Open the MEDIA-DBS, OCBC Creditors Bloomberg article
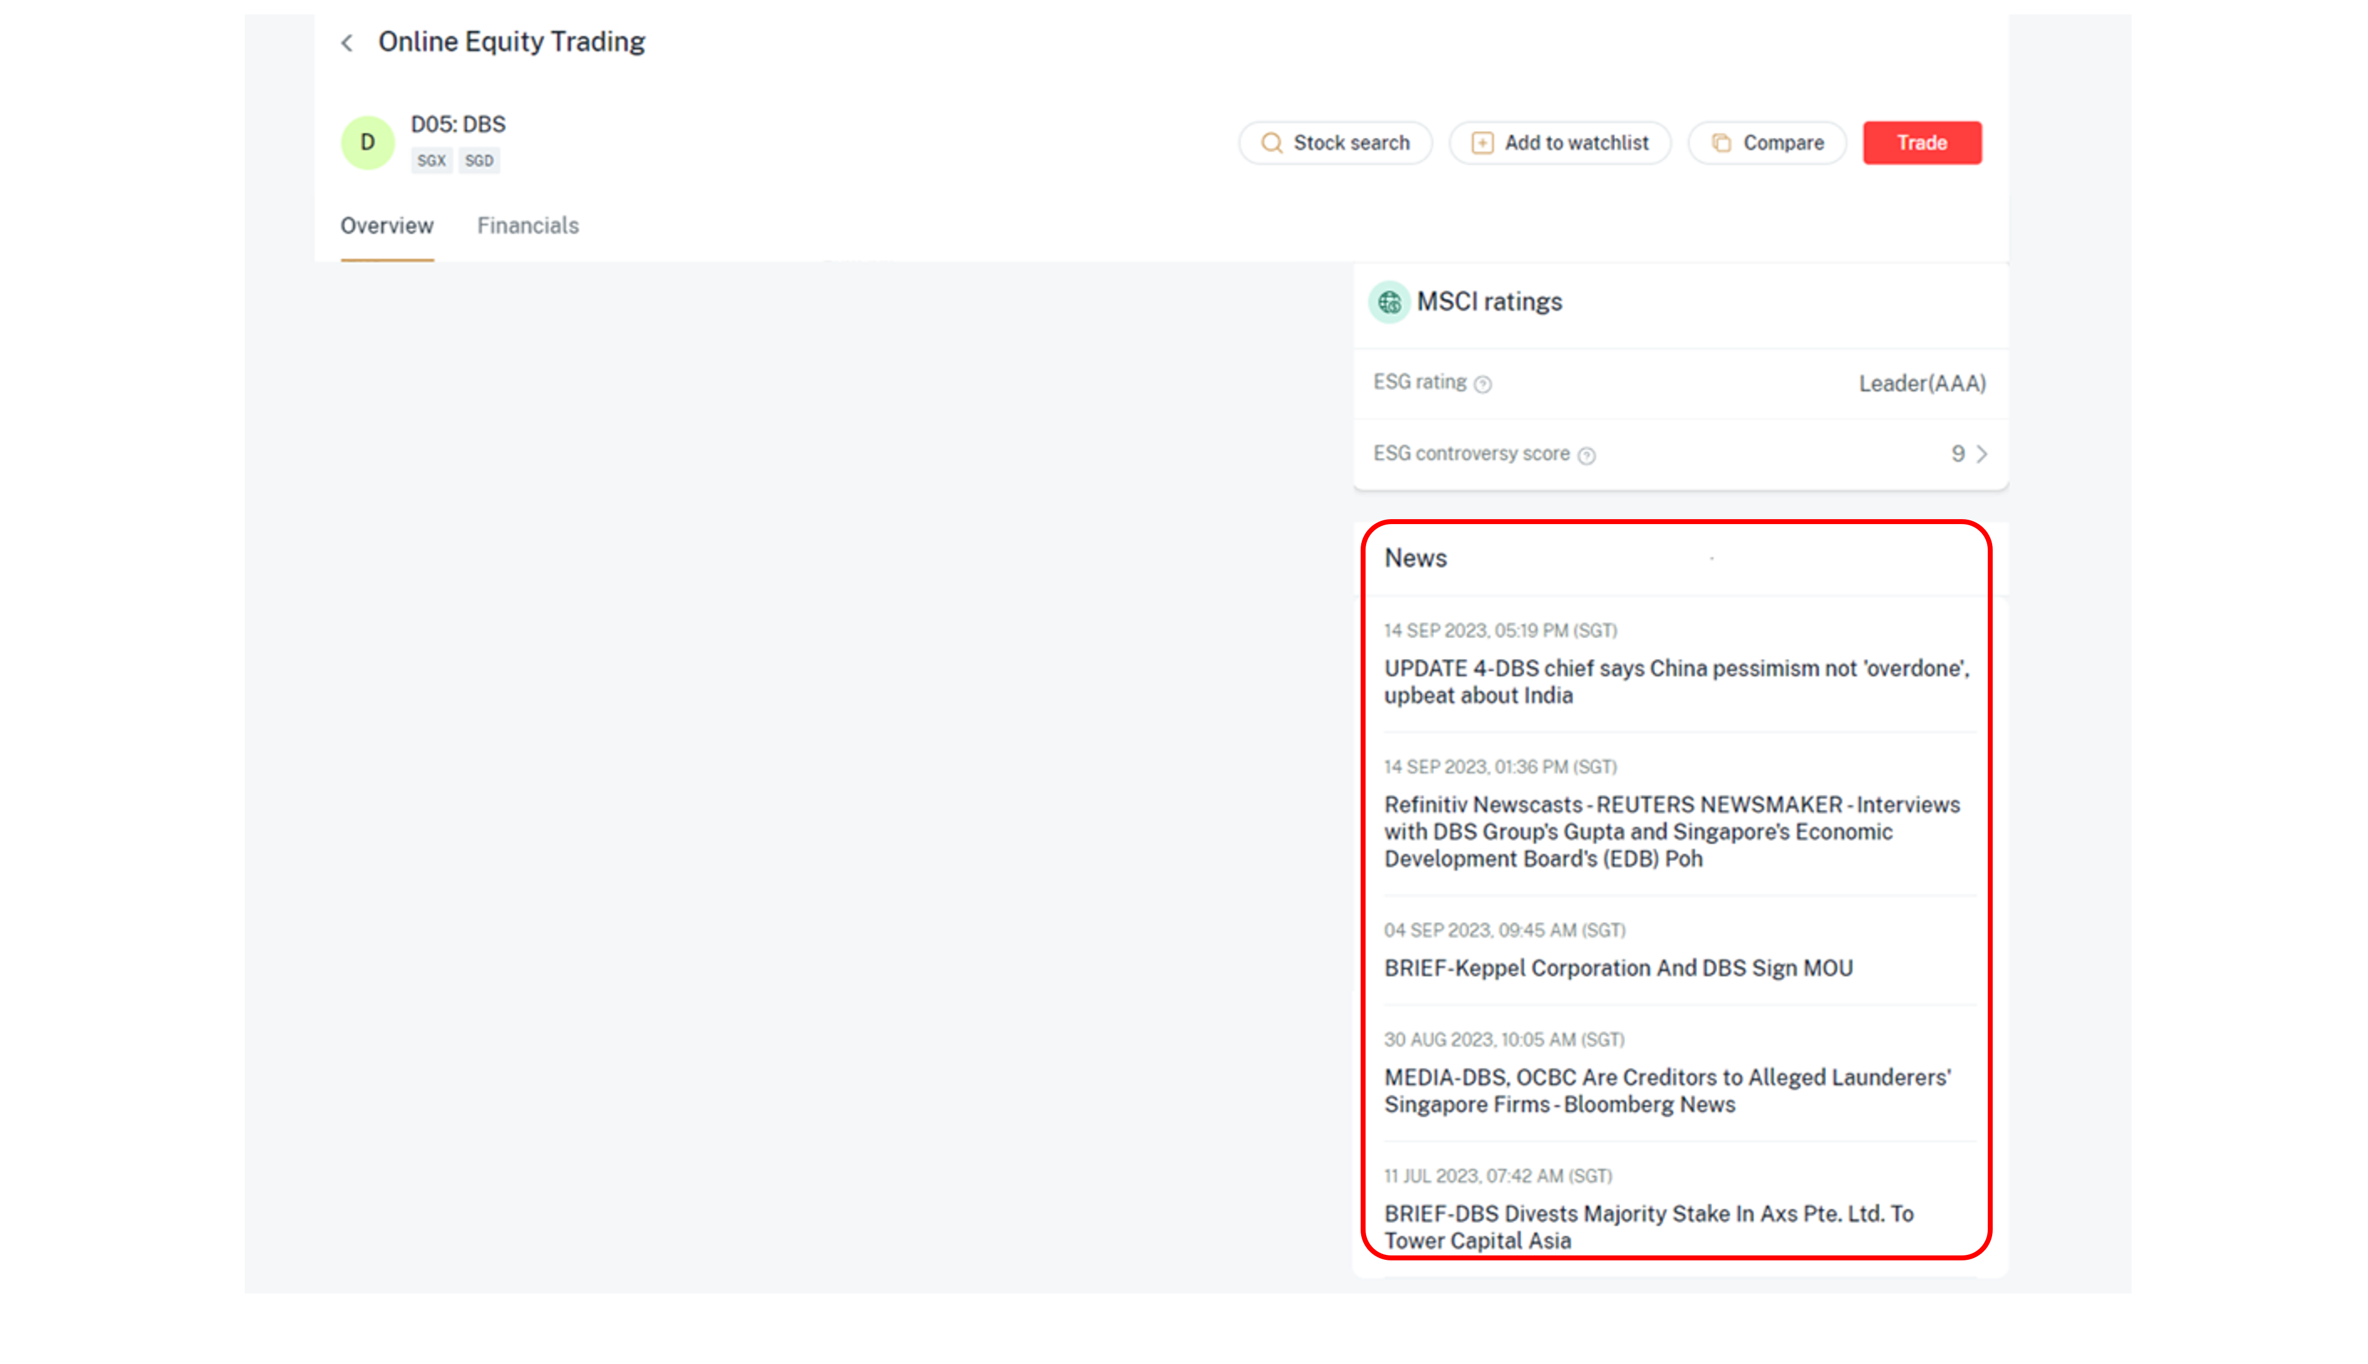Viewport: 2368px width, 1364px height. pos(1668,1091)
